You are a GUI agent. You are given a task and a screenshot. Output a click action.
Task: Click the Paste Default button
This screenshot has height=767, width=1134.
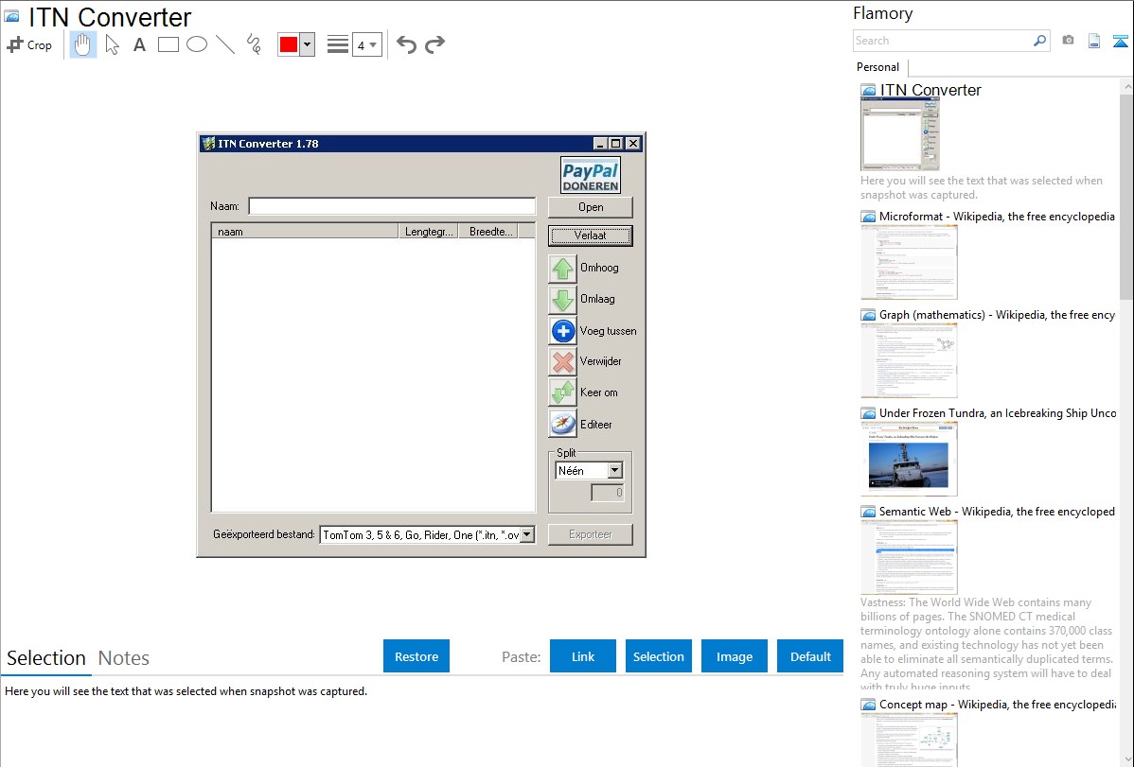pos(810,656)
